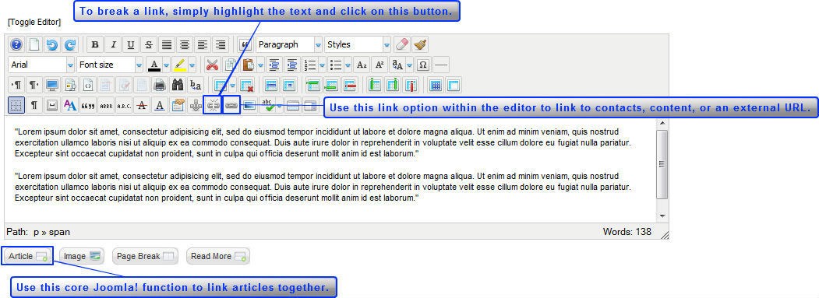Insert a horizontal rule line

click(441, 65)
